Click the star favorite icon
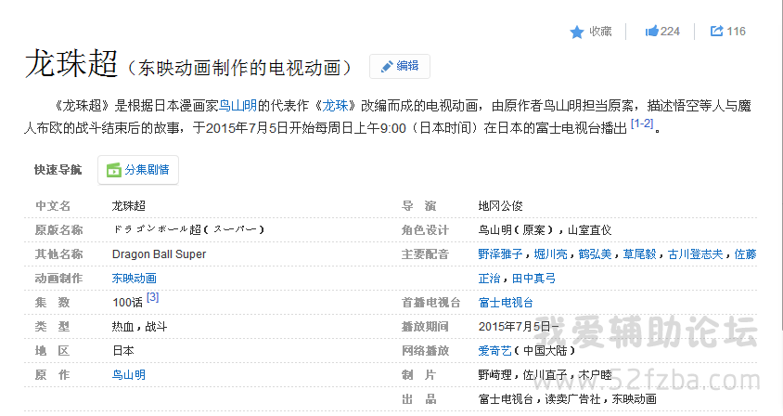The width and height of the screenshot is (783, 416). [x=577, y=32]
